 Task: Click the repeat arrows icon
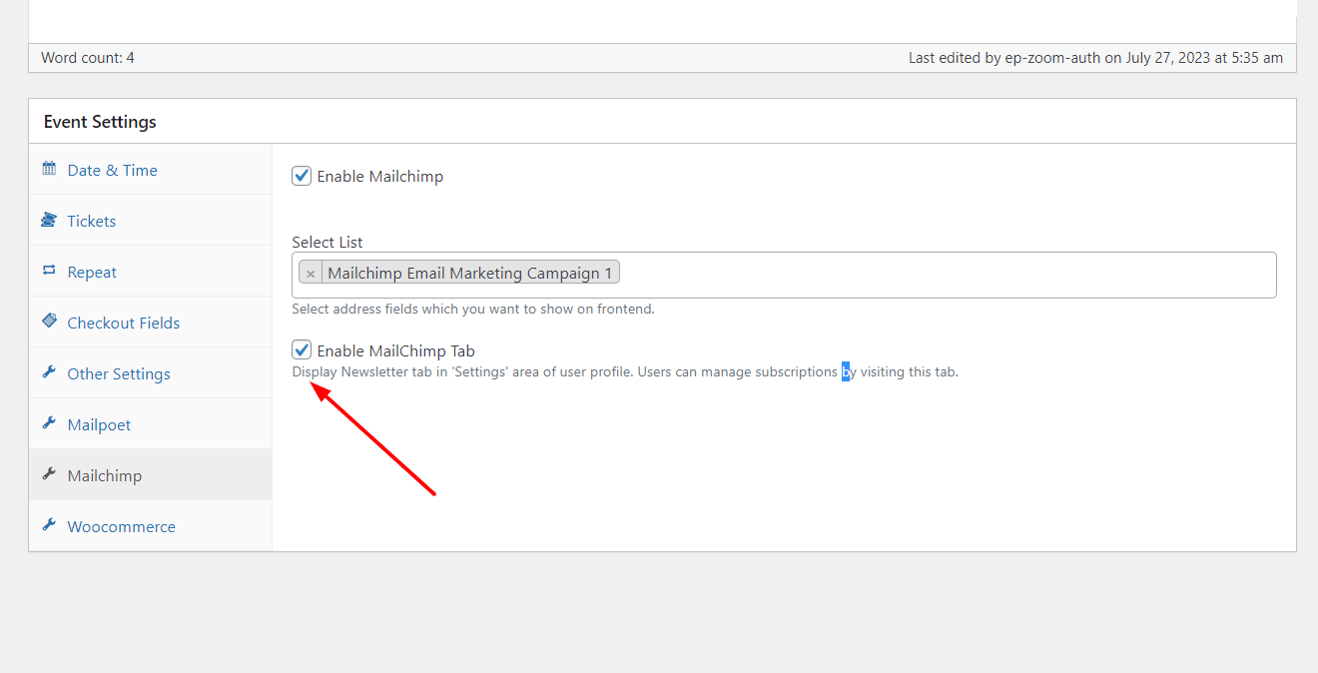click(x=49, y=271)
